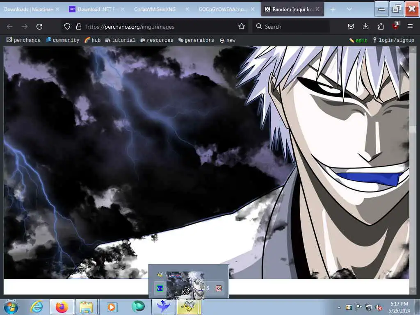The width and height of the screenshot is (420, 315).
Task: Open the tracking protection shield icon
Action: click(x=67, y=26)
